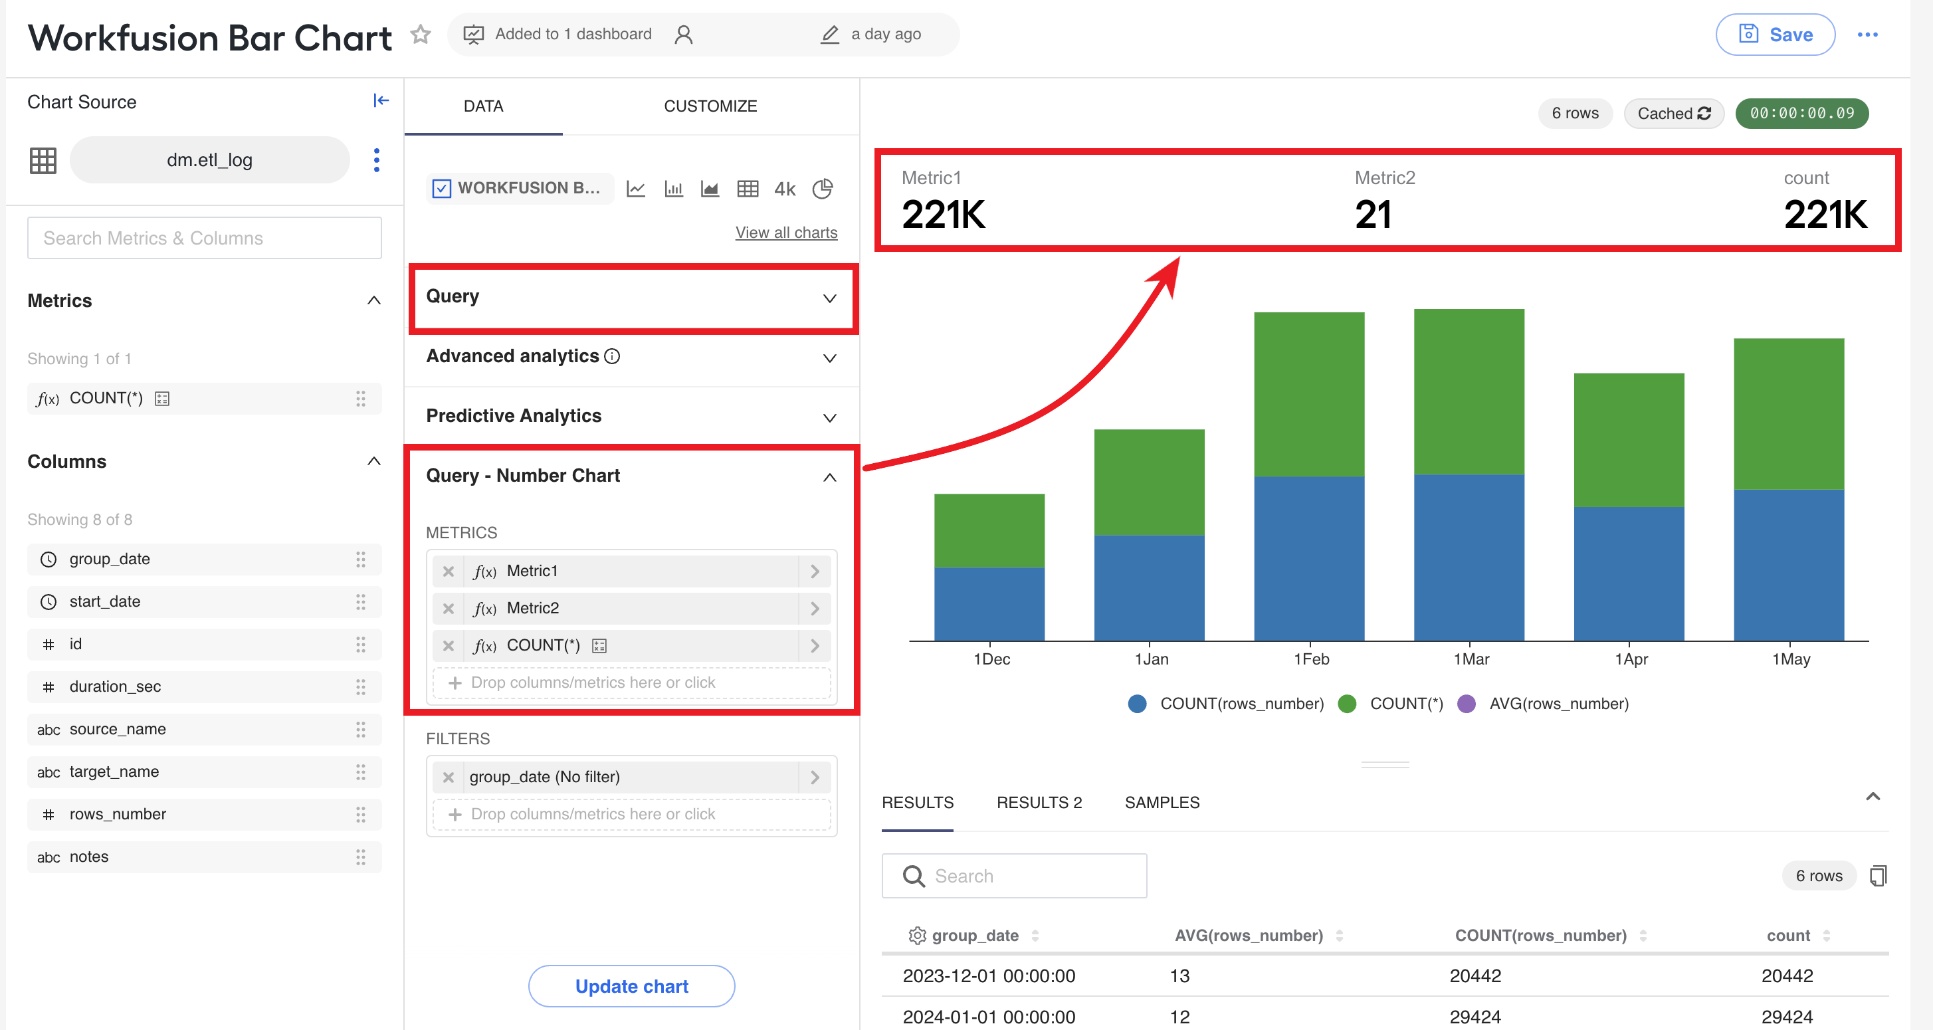Collapse the Chart Source panel
The height and width of the screenshot is (1030, 1933).
[381, 100]
